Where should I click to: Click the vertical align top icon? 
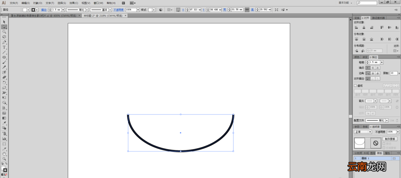click(382, 28)
